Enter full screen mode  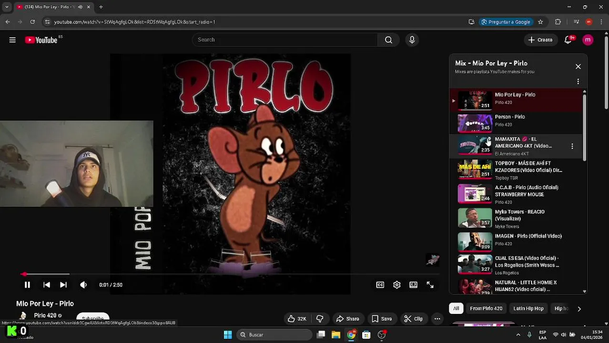point(430,285)
